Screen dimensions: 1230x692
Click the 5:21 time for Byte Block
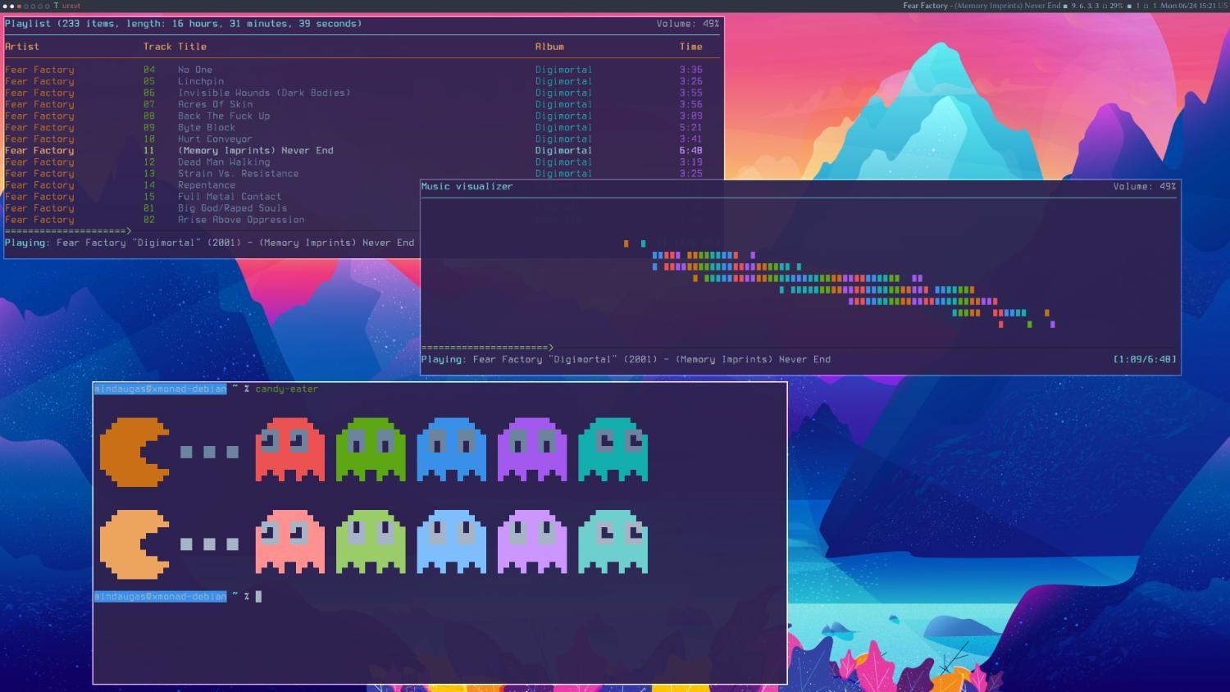pos(691,127)
